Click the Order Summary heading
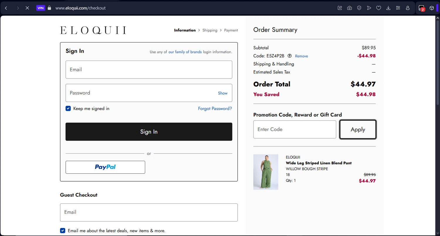 (275, 30)
